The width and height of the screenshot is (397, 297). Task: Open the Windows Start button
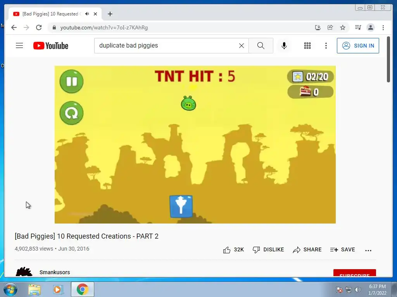(10, 289)
